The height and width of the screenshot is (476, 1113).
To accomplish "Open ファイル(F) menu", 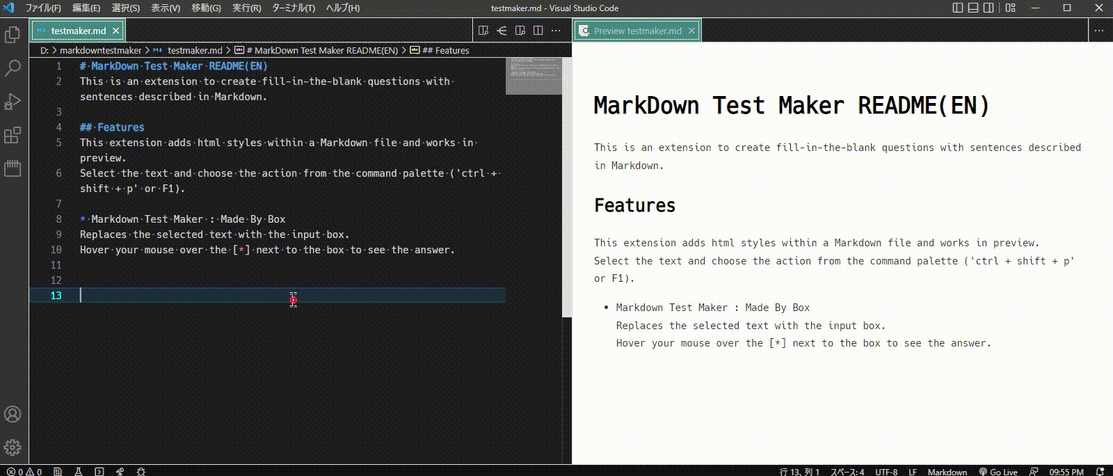I will (43, 8).
